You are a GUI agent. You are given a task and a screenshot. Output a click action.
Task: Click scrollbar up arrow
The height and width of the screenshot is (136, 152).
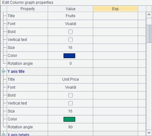[x=149, y=15]
